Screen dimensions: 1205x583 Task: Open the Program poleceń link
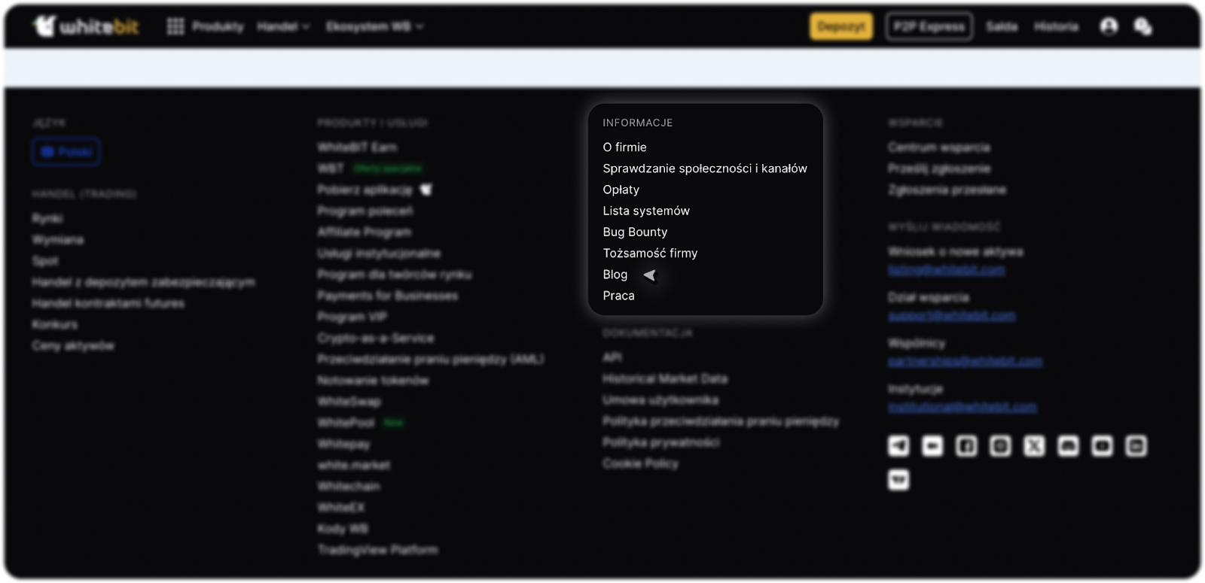tap(365, 211)
